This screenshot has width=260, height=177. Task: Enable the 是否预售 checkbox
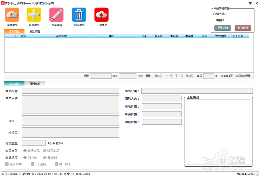tap(7, 164)
